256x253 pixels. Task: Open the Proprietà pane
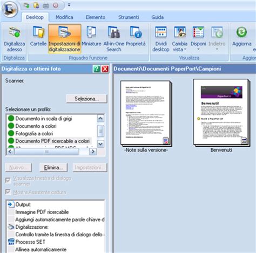136,36
